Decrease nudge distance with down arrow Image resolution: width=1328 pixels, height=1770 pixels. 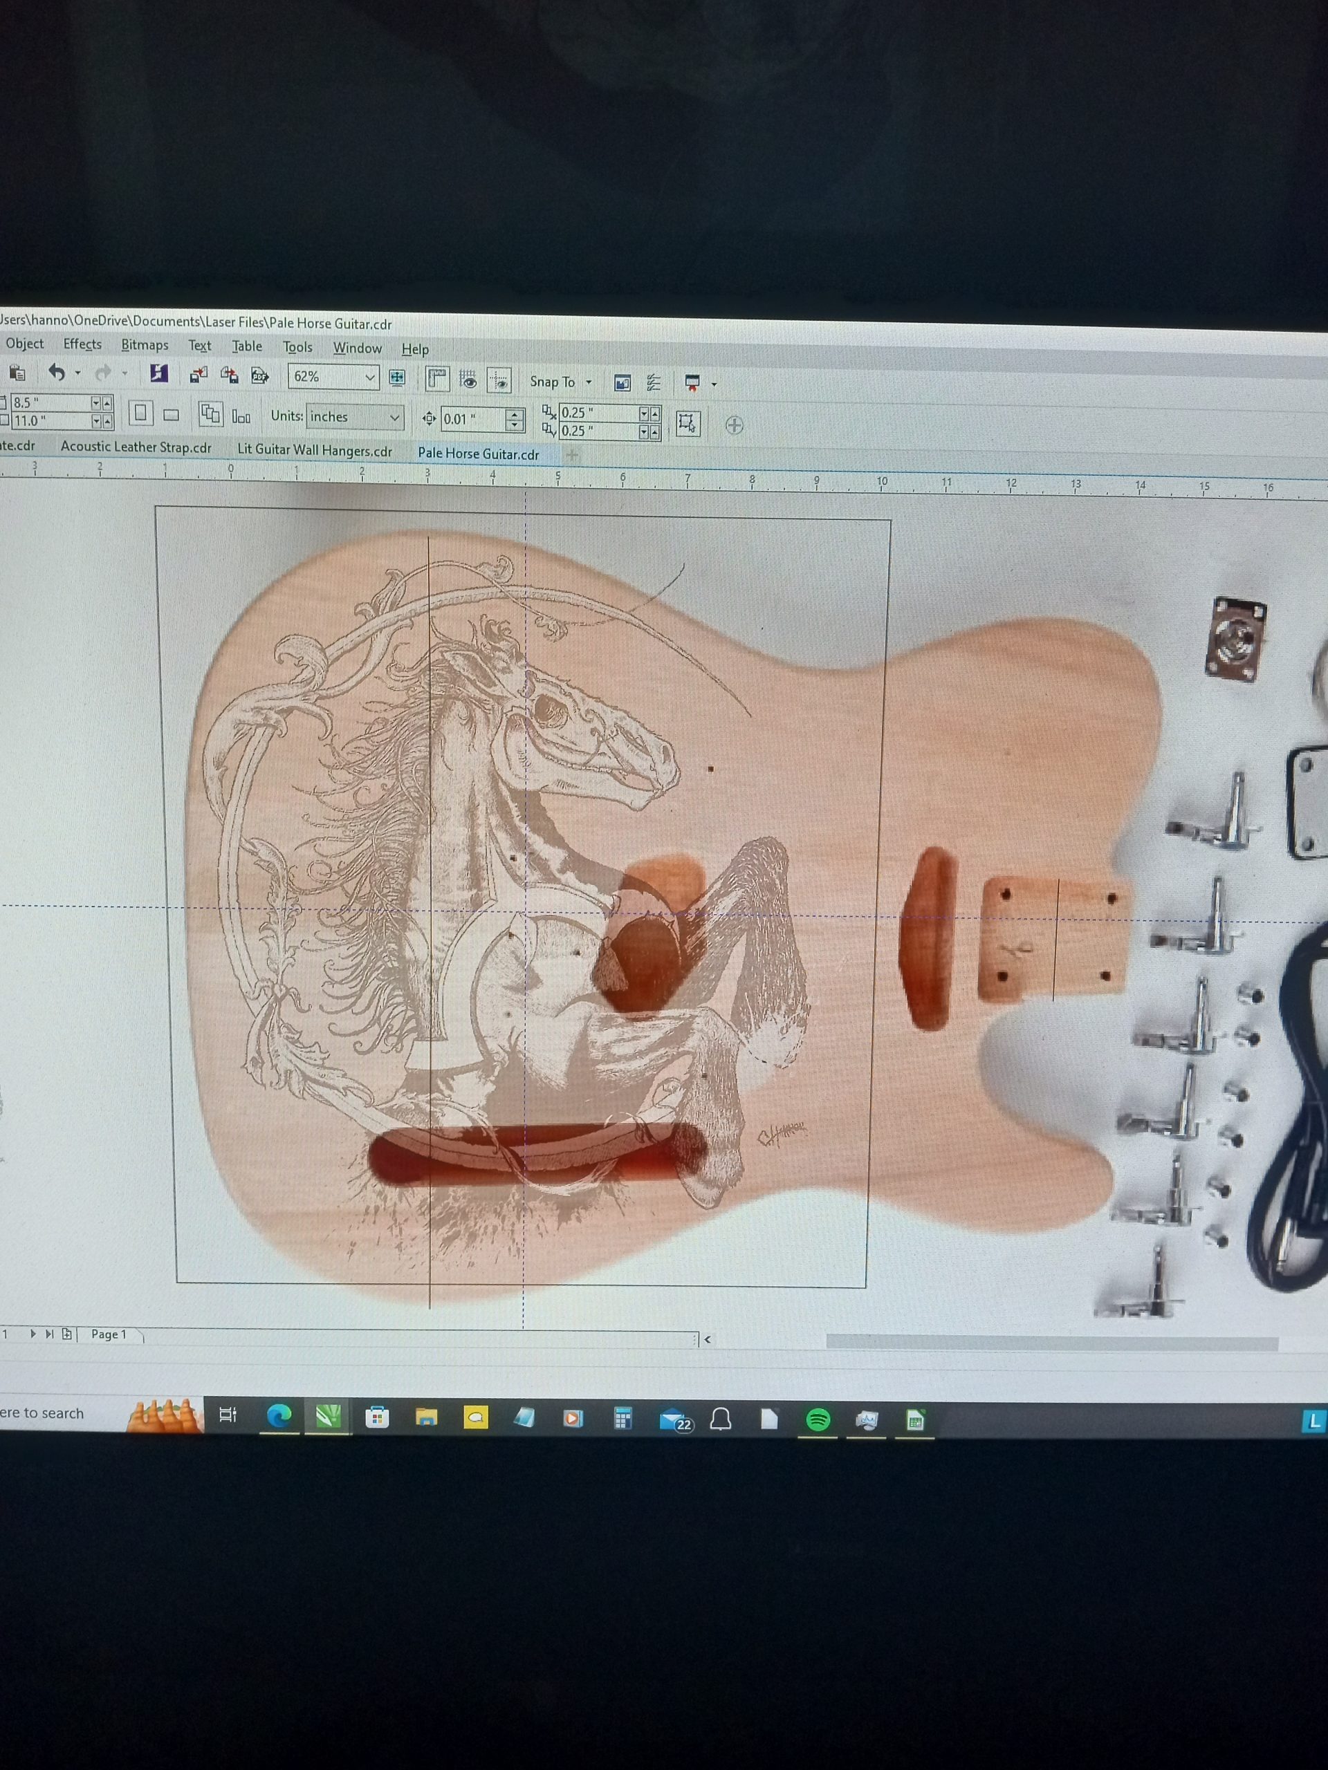coord(515,425)
